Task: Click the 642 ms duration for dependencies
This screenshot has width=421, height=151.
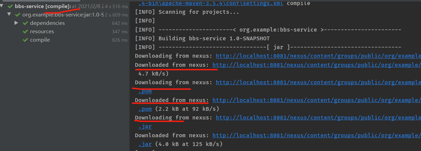Action: 120,23
